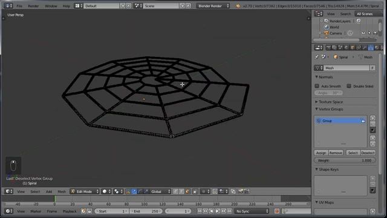
Task: Open the Scene properties tab
Action: tap(340, 47)
